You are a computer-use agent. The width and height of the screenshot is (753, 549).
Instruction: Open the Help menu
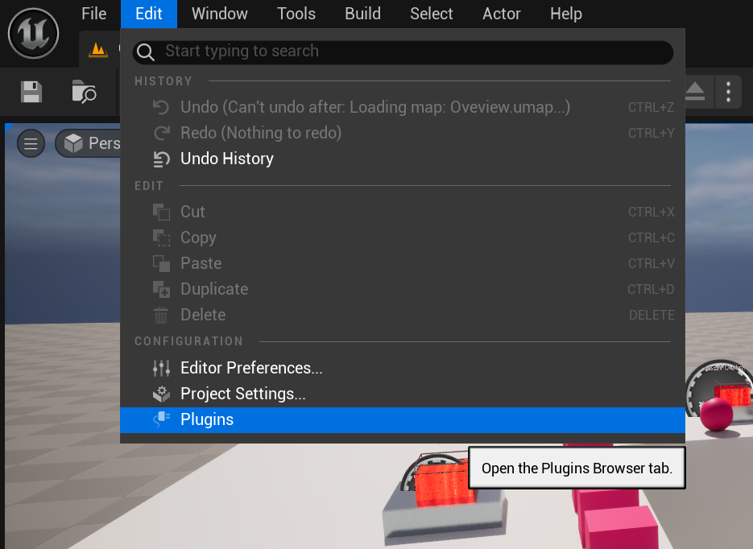pos(565,14)
